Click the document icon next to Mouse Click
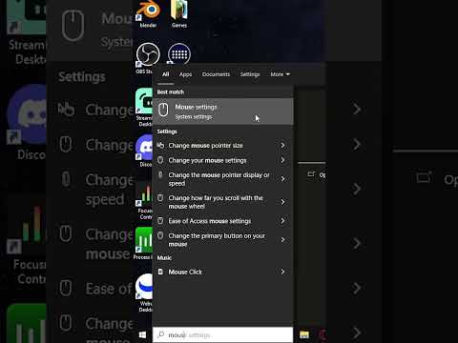 160,272
